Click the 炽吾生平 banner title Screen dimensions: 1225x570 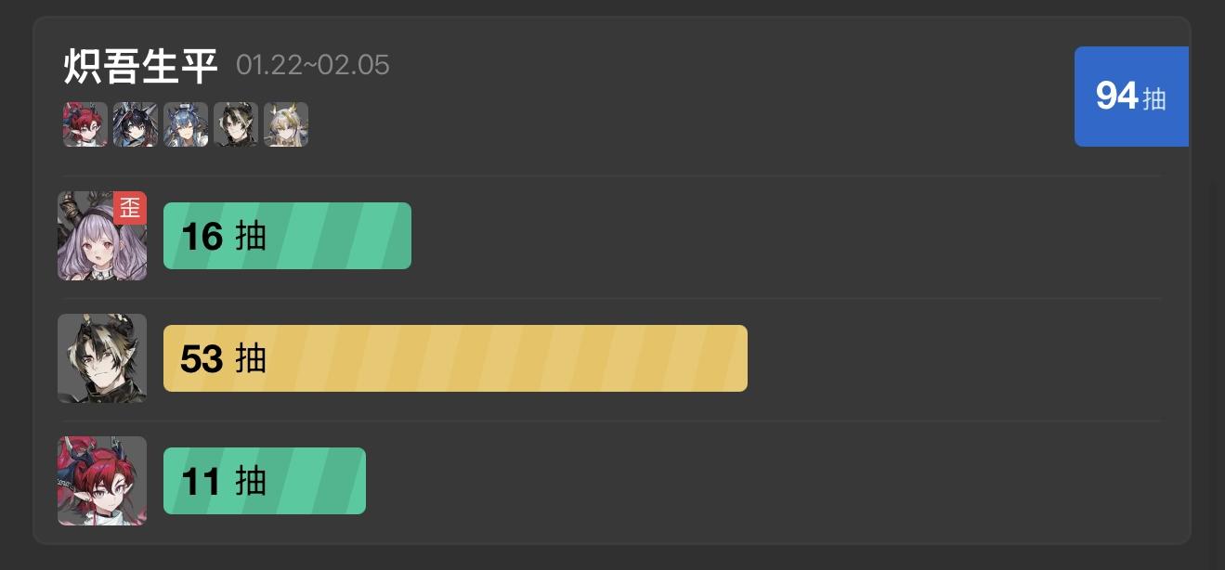141,66
